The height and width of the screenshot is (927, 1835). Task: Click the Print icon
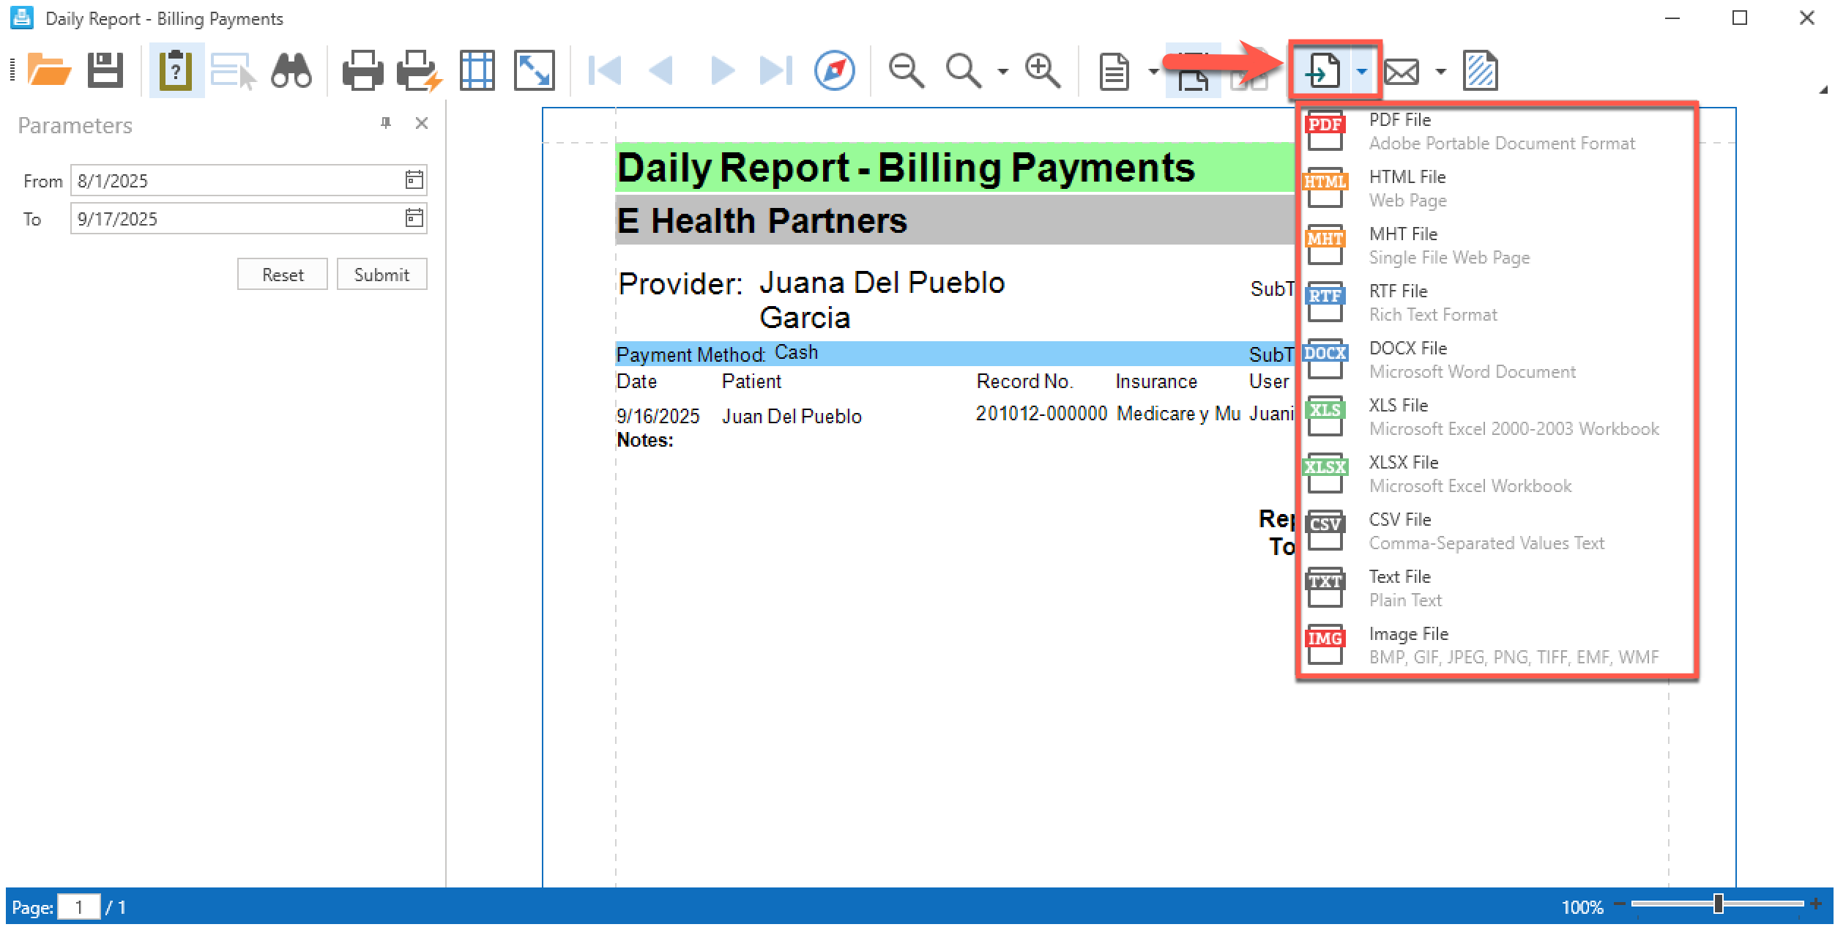(362, 71)
